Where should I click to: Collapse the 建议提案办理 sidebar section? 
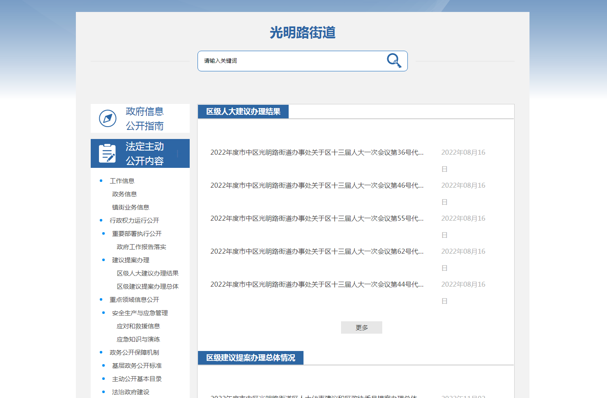pos(130,260)
